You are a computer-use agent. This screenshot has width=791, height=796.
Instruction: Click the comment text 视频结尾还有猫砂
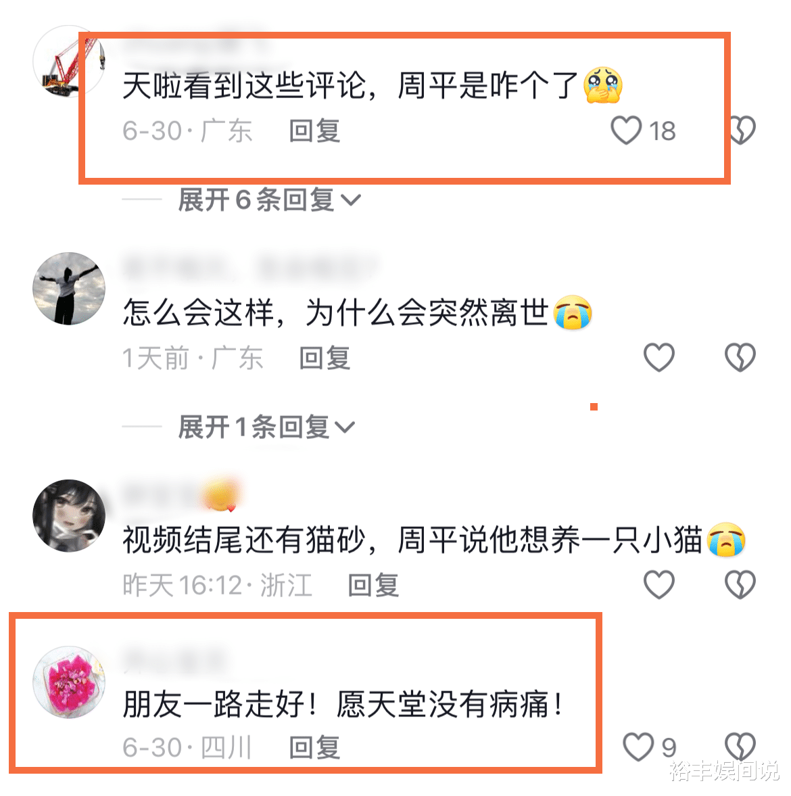tap(243, 539)
